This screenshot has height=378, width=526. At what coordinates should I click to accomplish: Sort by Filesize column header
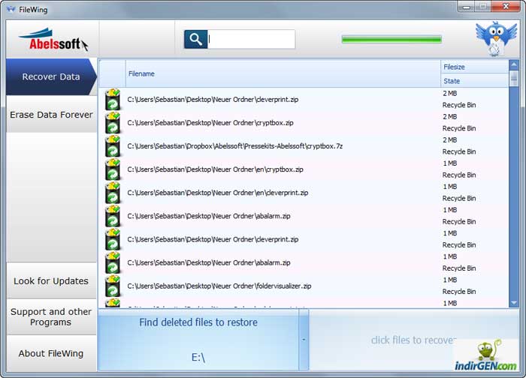(x=474, y=67)
